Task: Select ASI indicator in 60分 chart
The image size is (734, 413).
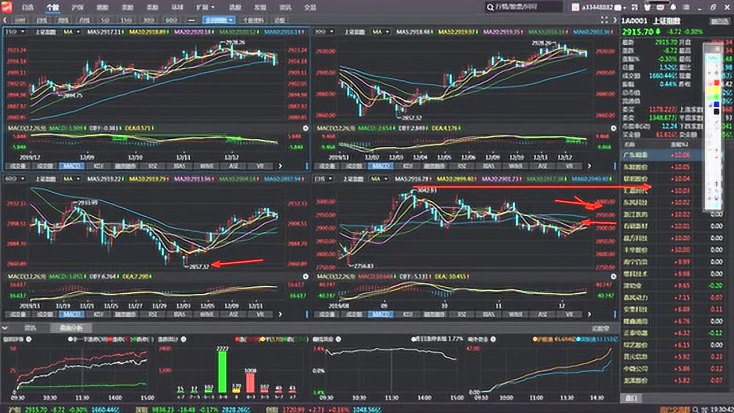Action: pos(233,314)
